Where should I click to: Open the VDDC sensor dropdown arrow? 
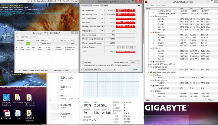tap(102, 51)
